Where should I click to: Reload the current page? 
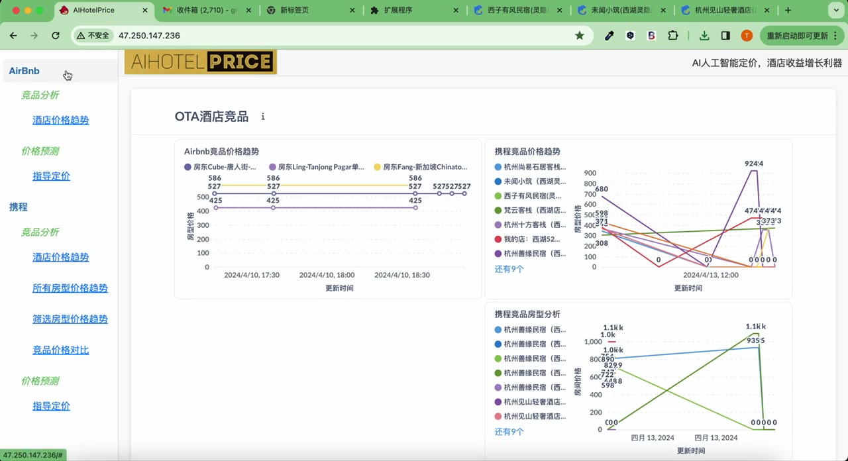coord(56,36)
